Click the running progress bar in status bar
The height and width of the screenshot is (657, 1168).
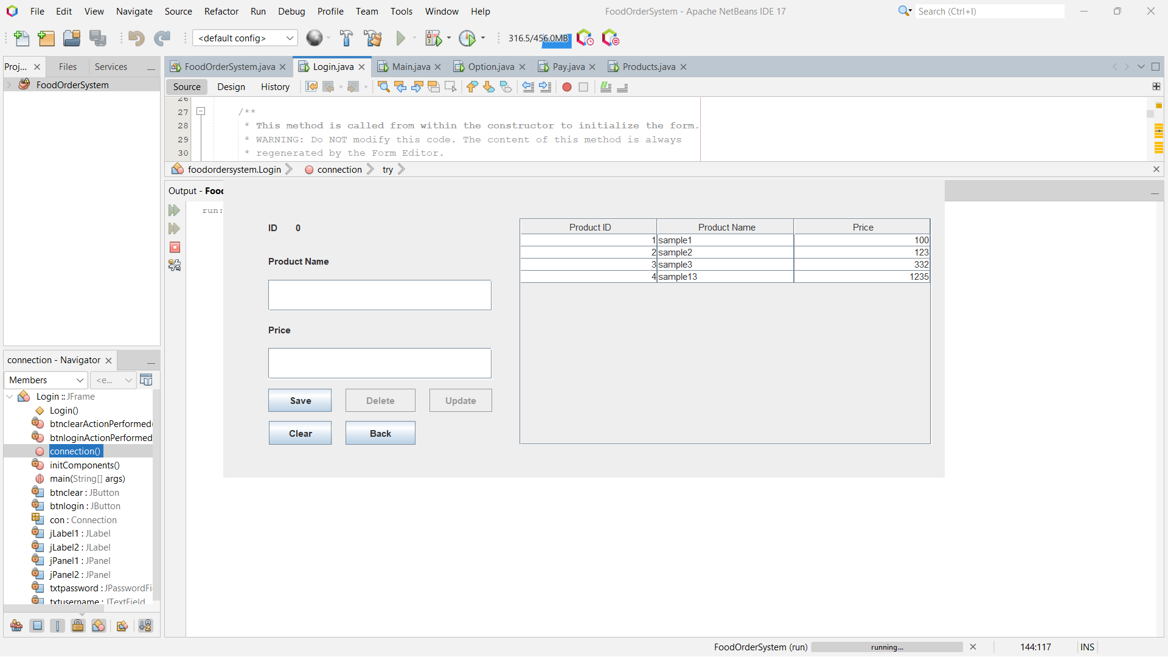886,647
